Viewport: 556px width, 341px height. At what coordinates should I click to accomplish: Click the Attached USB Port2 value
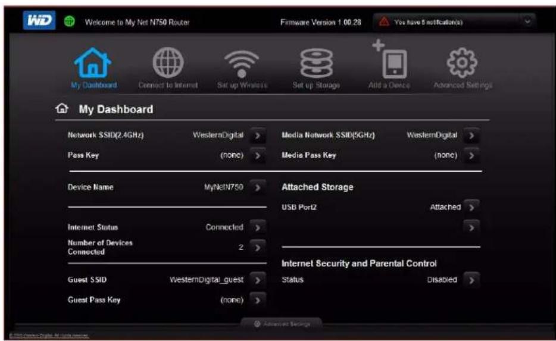445,207
